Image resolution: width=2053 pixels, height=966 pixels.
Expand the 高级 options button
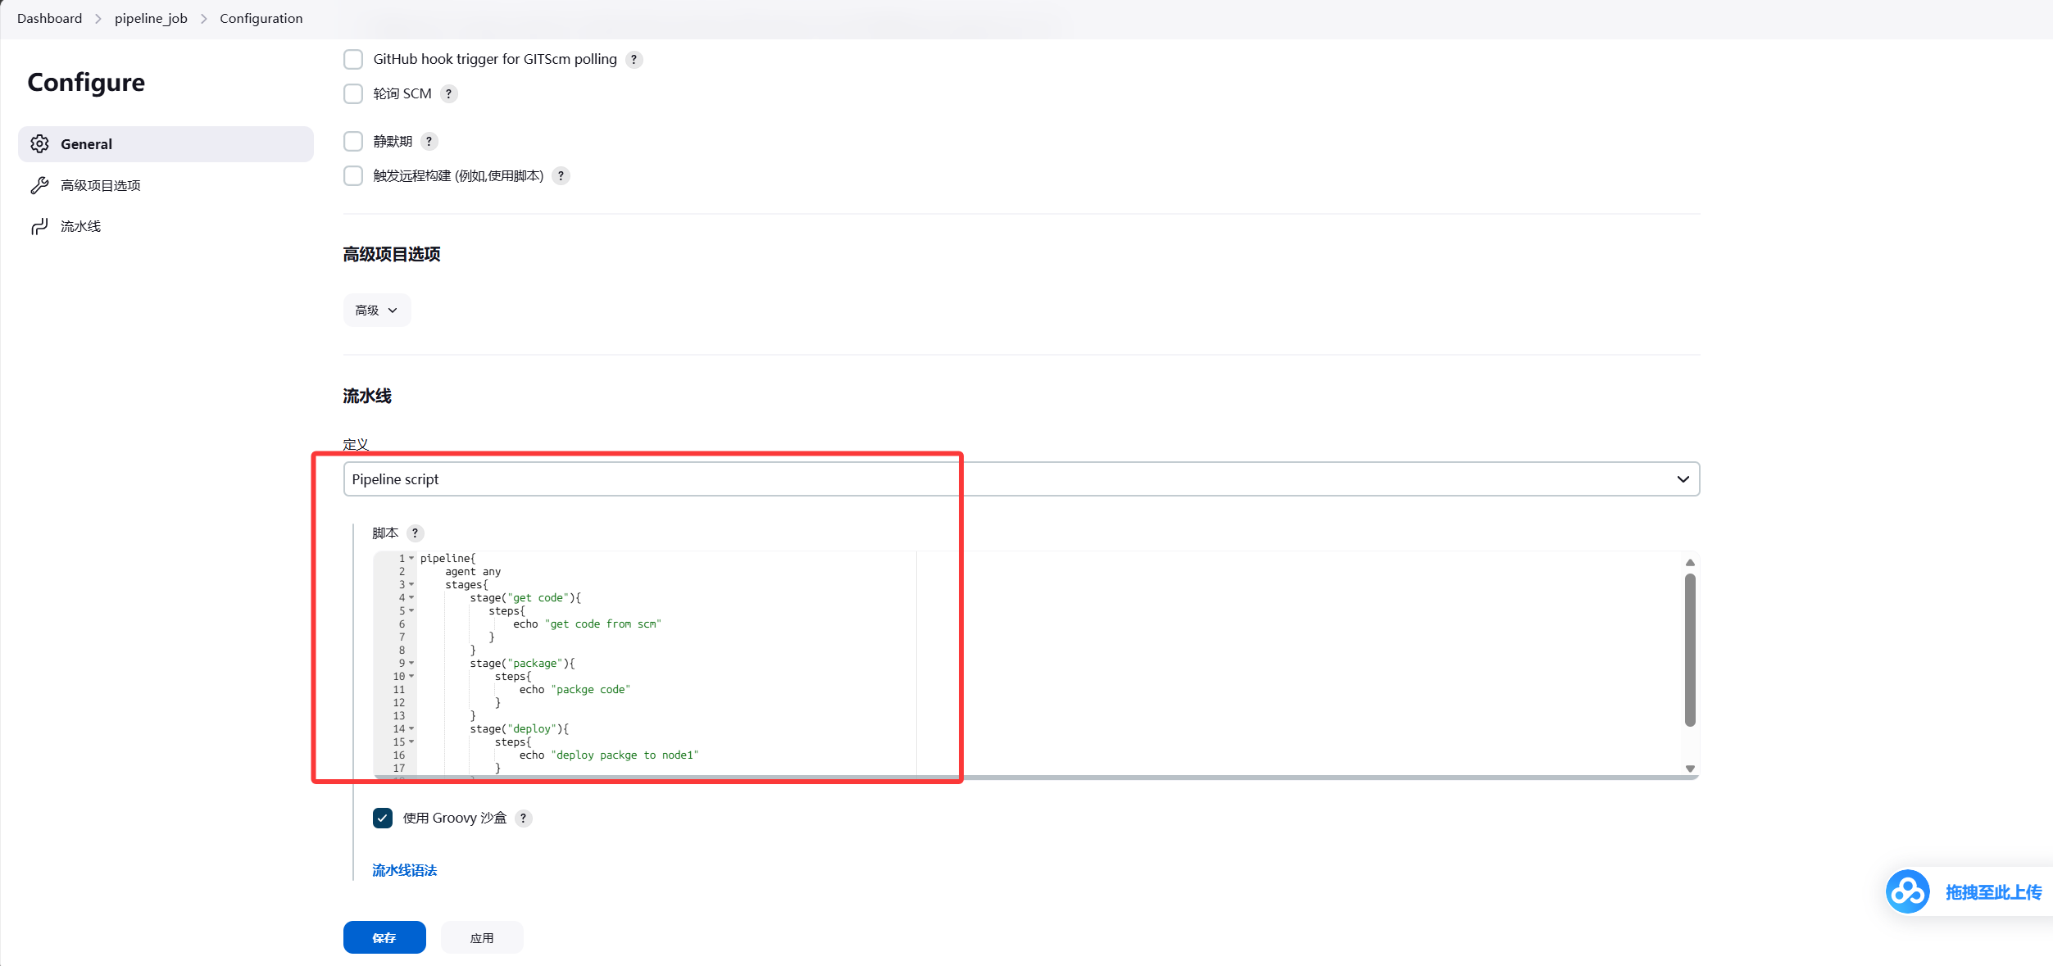[377, 311]
